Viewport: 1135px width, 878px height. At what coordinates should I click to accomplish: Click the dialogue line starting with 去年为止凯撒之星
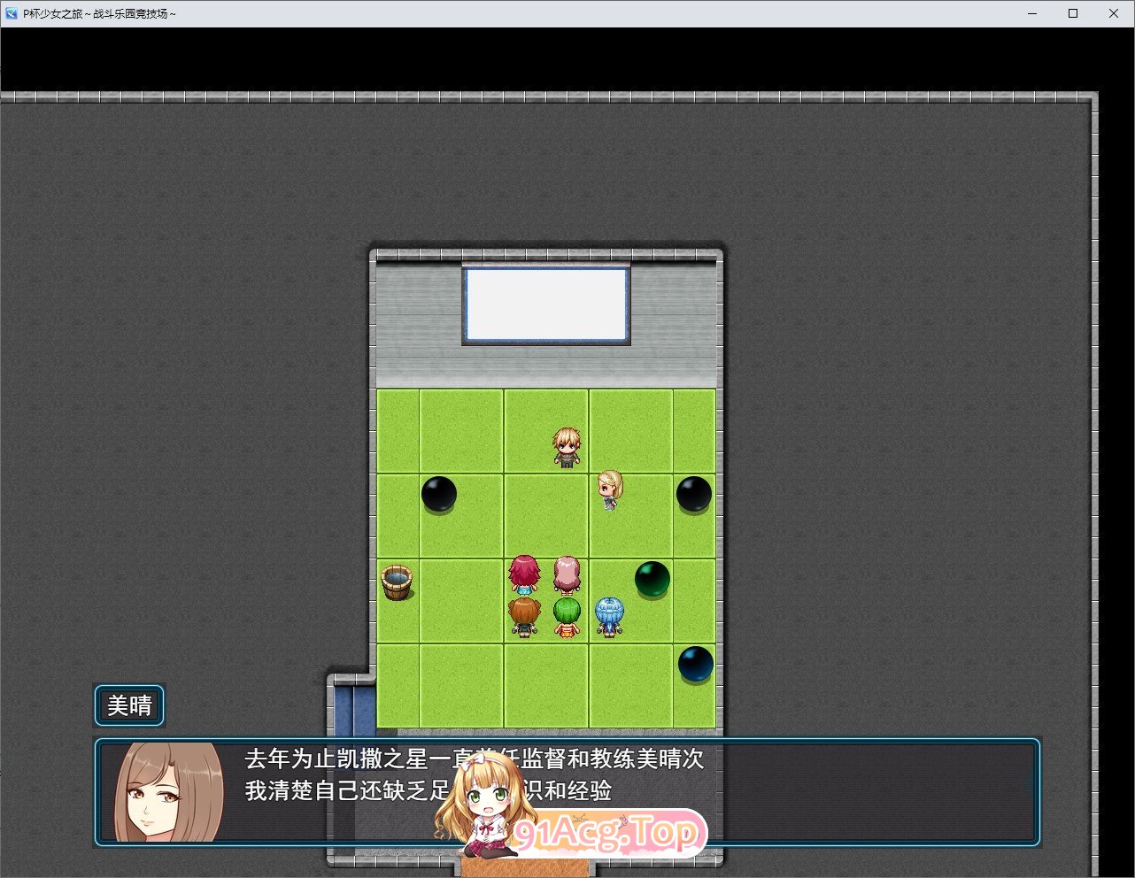click(475, 759)
